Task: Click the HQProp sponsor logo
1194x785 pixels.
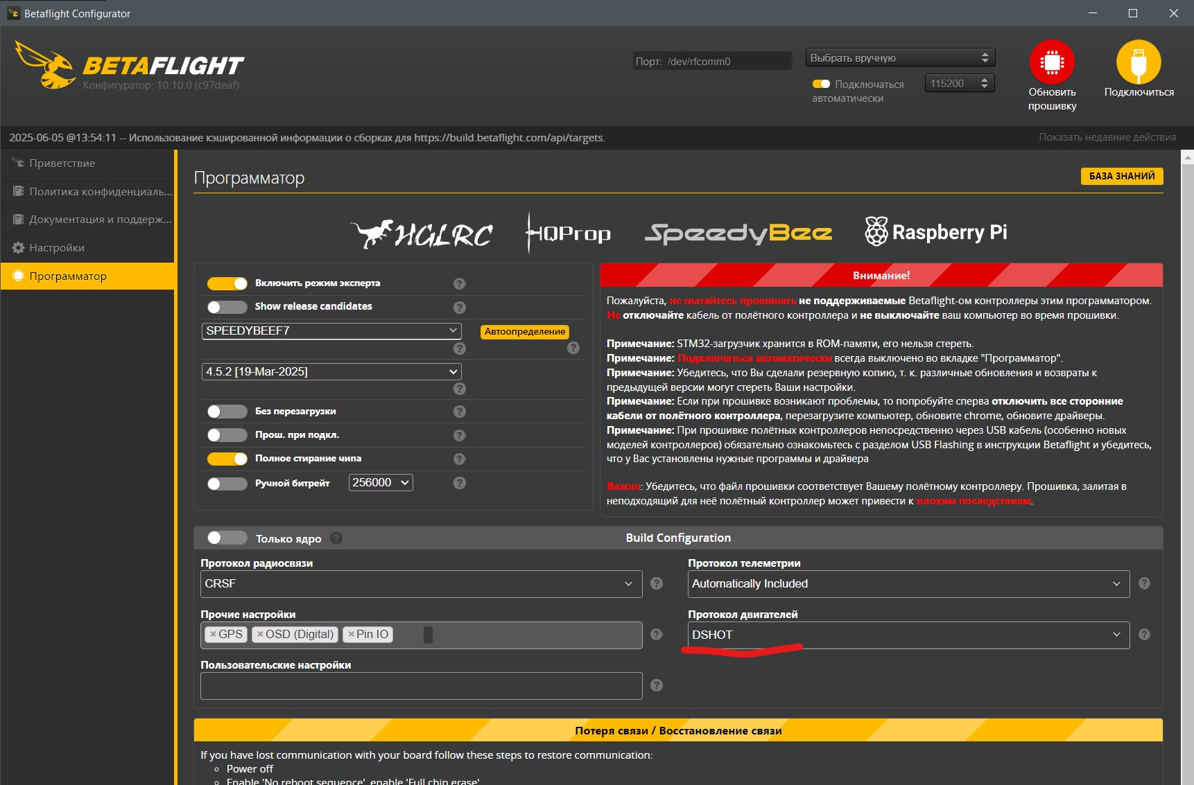Action: coord(569,233)
